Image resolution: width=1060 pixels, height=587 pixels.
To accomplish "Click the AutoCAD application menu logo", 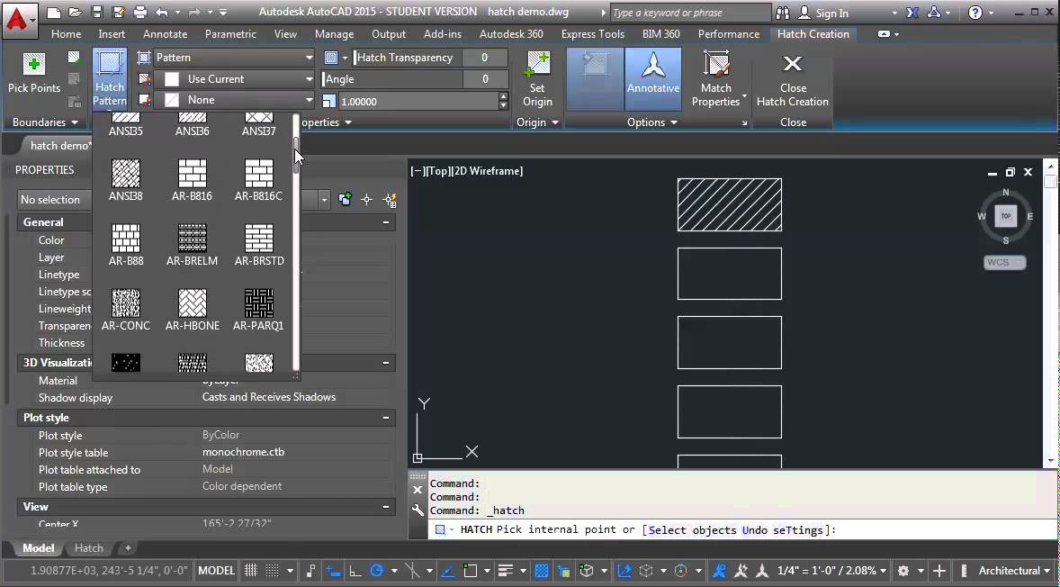I will [x=19, y=19].
